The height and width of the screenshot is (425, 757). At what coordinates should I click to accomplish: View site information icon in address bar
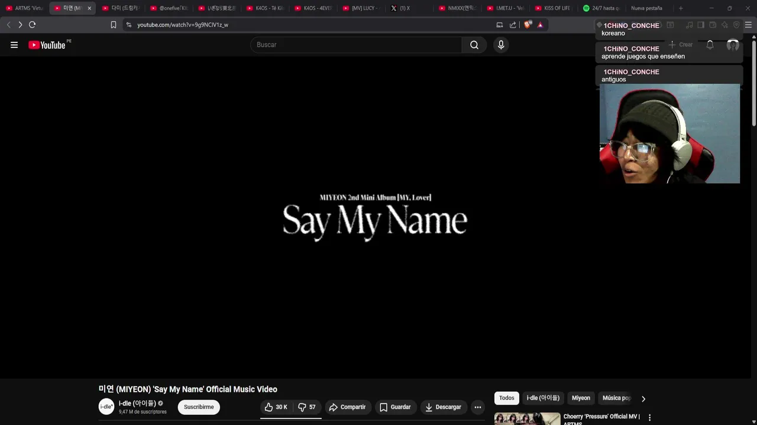(129, 25)
